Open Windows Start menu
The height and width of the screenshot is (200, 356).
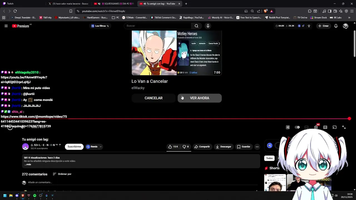(x=5, y=196)
